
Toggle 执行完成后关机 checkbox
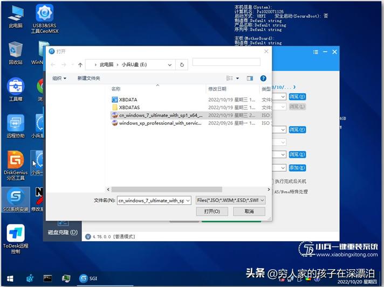[272, 181]
